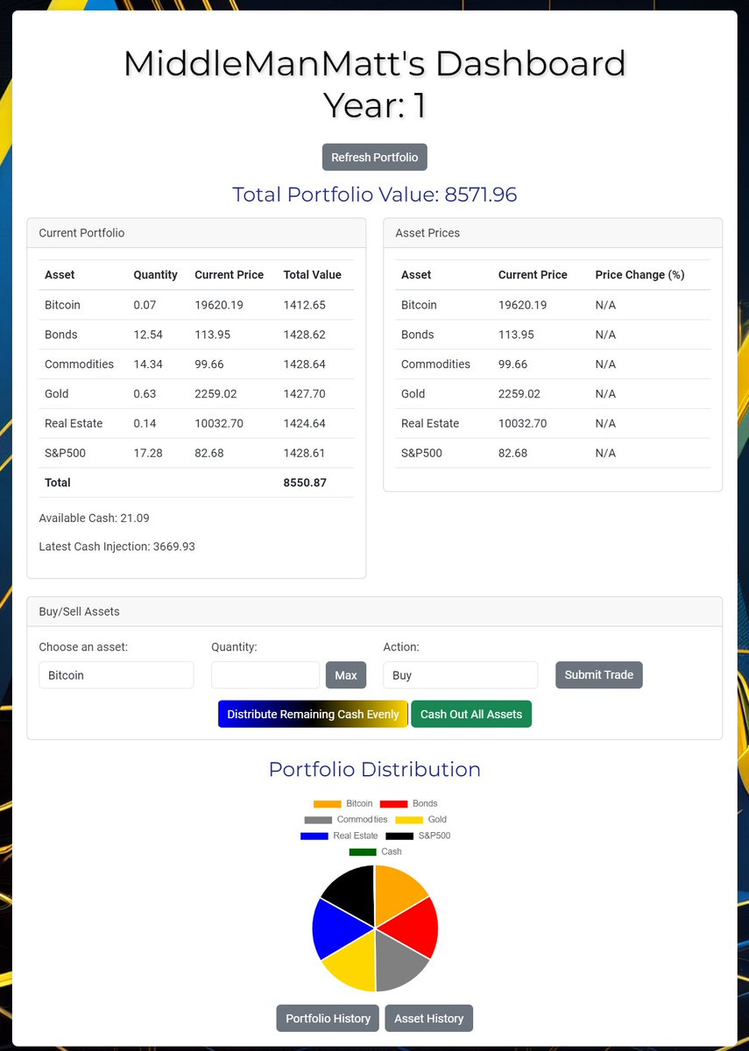Click Total Portfolio Value: 8571.96 heading
Screen dimensions: 749x1051
[x=374, y=194]
